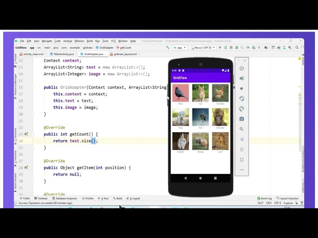Open the TODO tool window
The image size is (318, 238).
[25, 198]
